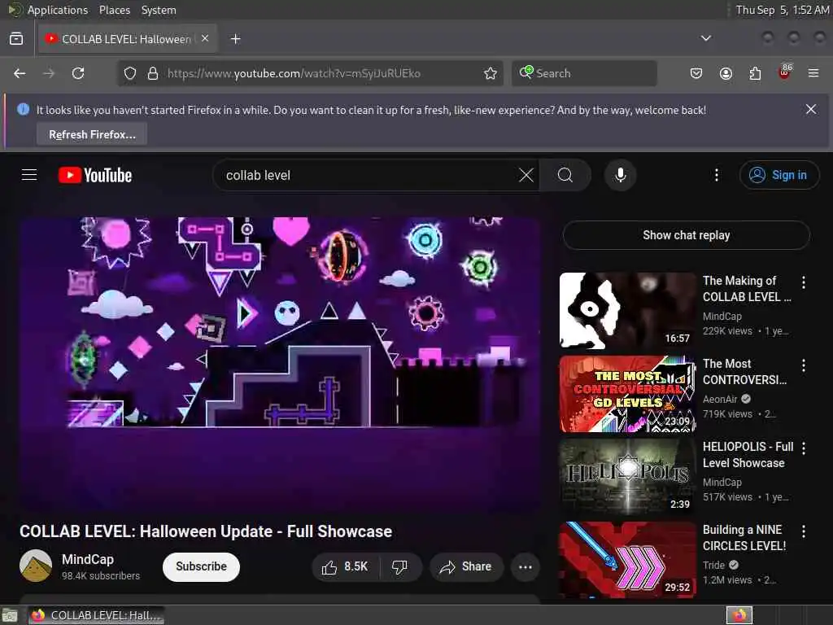Open the Applications menu
This screenshot has height=625, width=833.
[58, 10]
